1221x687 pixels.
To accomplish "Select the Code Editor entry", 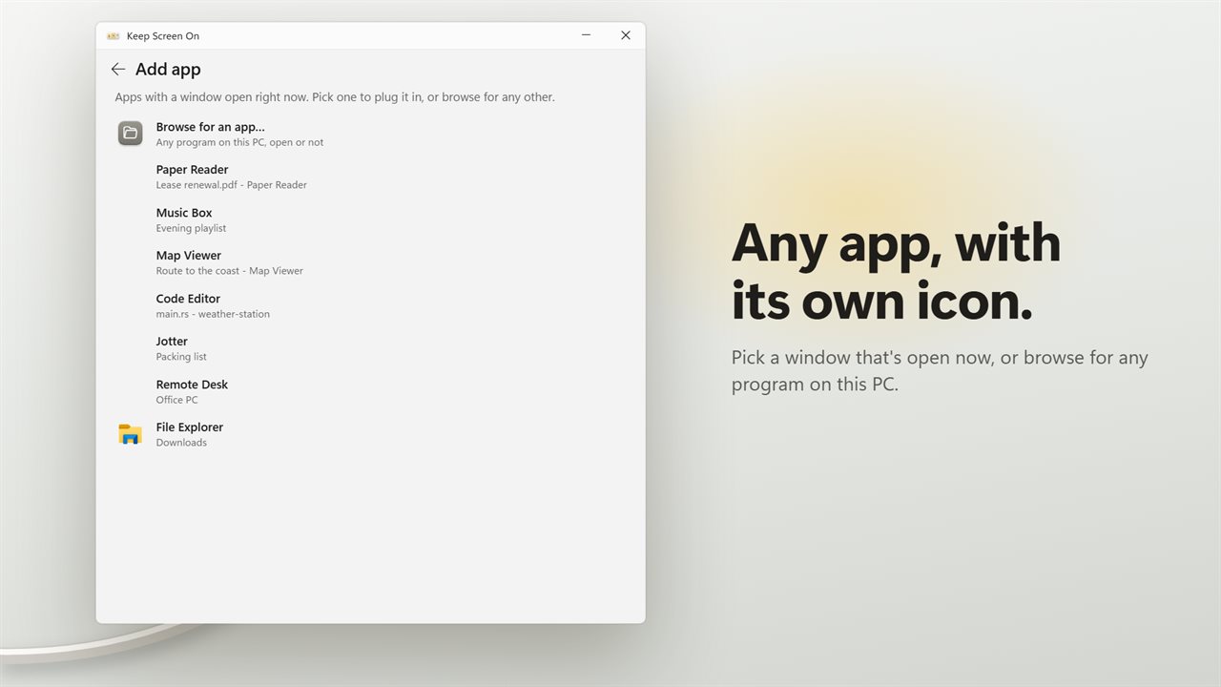I will coord(370,305).
